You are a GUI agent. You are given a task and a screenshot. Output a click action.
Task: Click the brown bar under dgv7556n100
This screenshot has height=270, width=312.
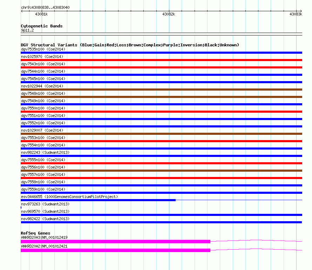161,171
